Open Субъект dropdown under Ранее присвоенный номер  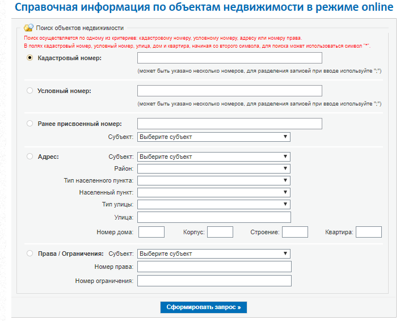214,137
